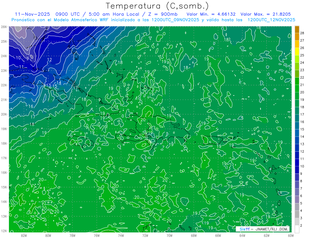The width and height of the screenshot is (309, 239).
Task: Click the title "Temperatura (C,somb.)"
Action: pos(157,6)
